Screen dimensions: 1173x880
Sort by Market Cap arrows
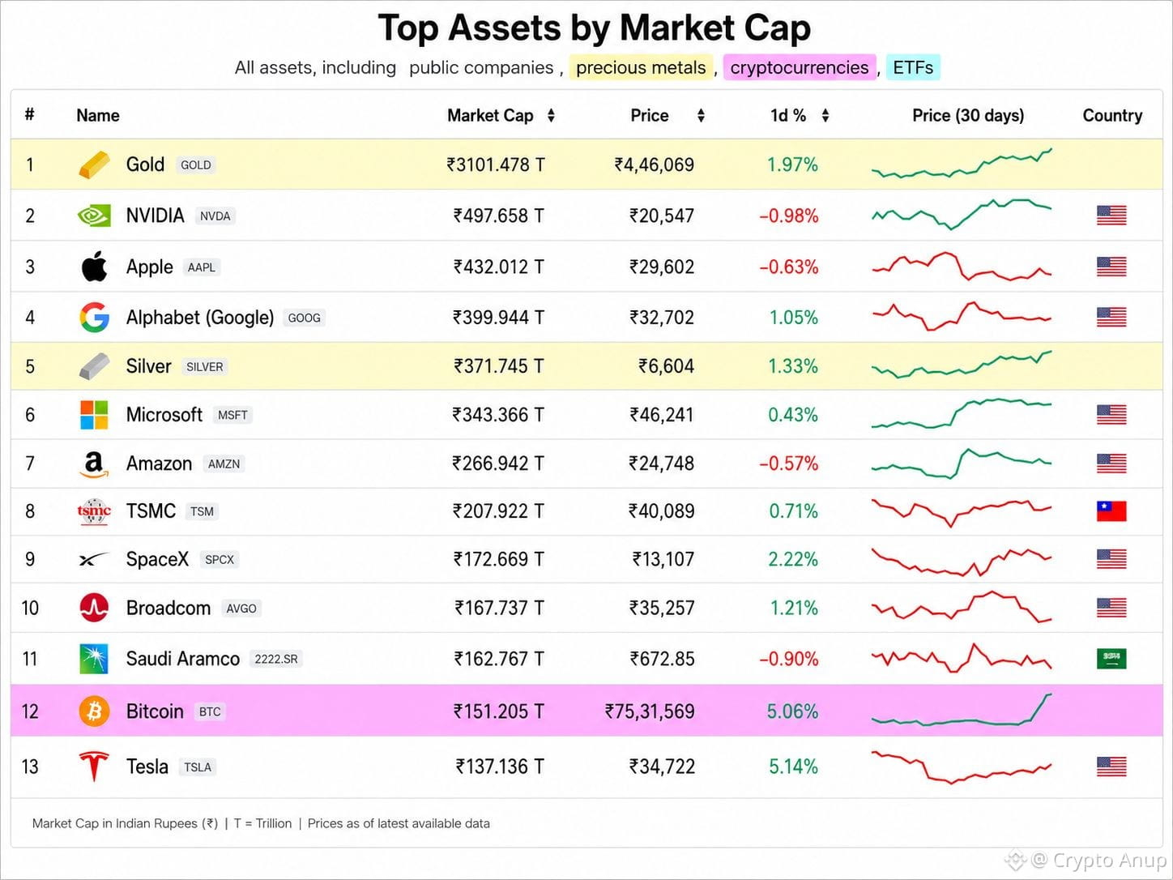click(x=551, y=116)
